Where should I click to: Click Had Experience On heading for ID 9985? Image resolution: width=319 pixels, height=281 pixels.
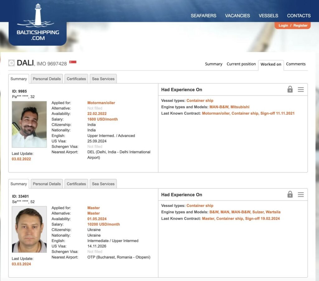[182, 90]
